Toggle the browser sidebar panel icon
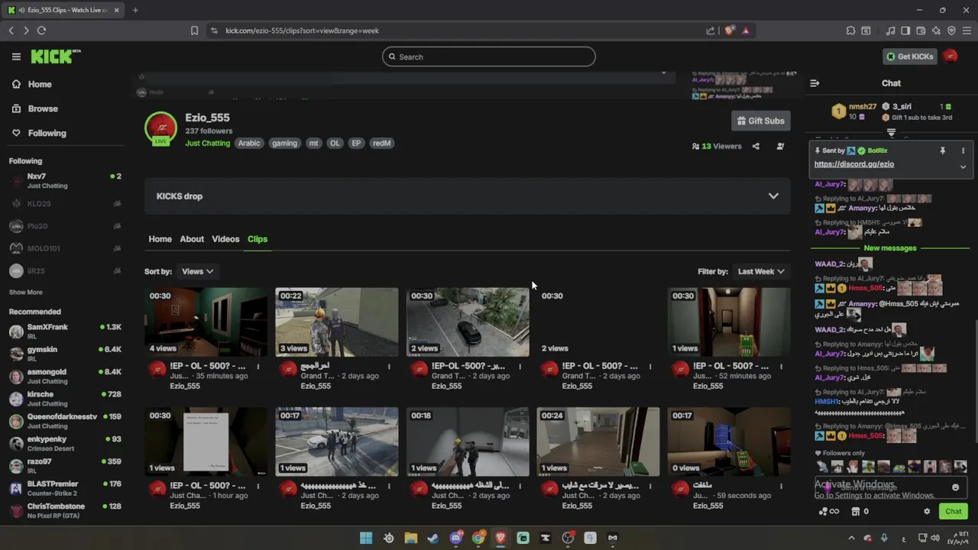Viewport: 978px width, 550px height. [x=905, y=31]
